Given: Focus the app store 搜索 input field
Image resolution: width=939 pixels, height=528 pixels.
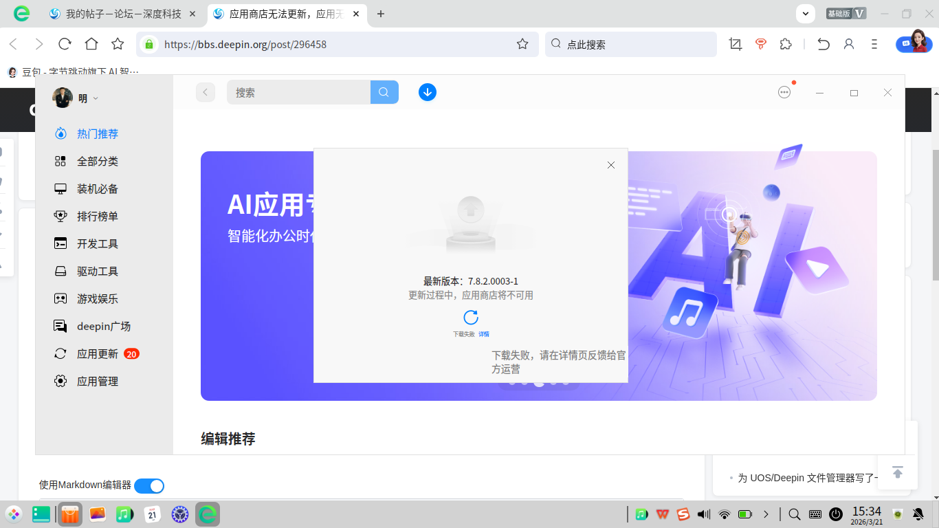Looking at the screenshot, I should click(299, 92).
